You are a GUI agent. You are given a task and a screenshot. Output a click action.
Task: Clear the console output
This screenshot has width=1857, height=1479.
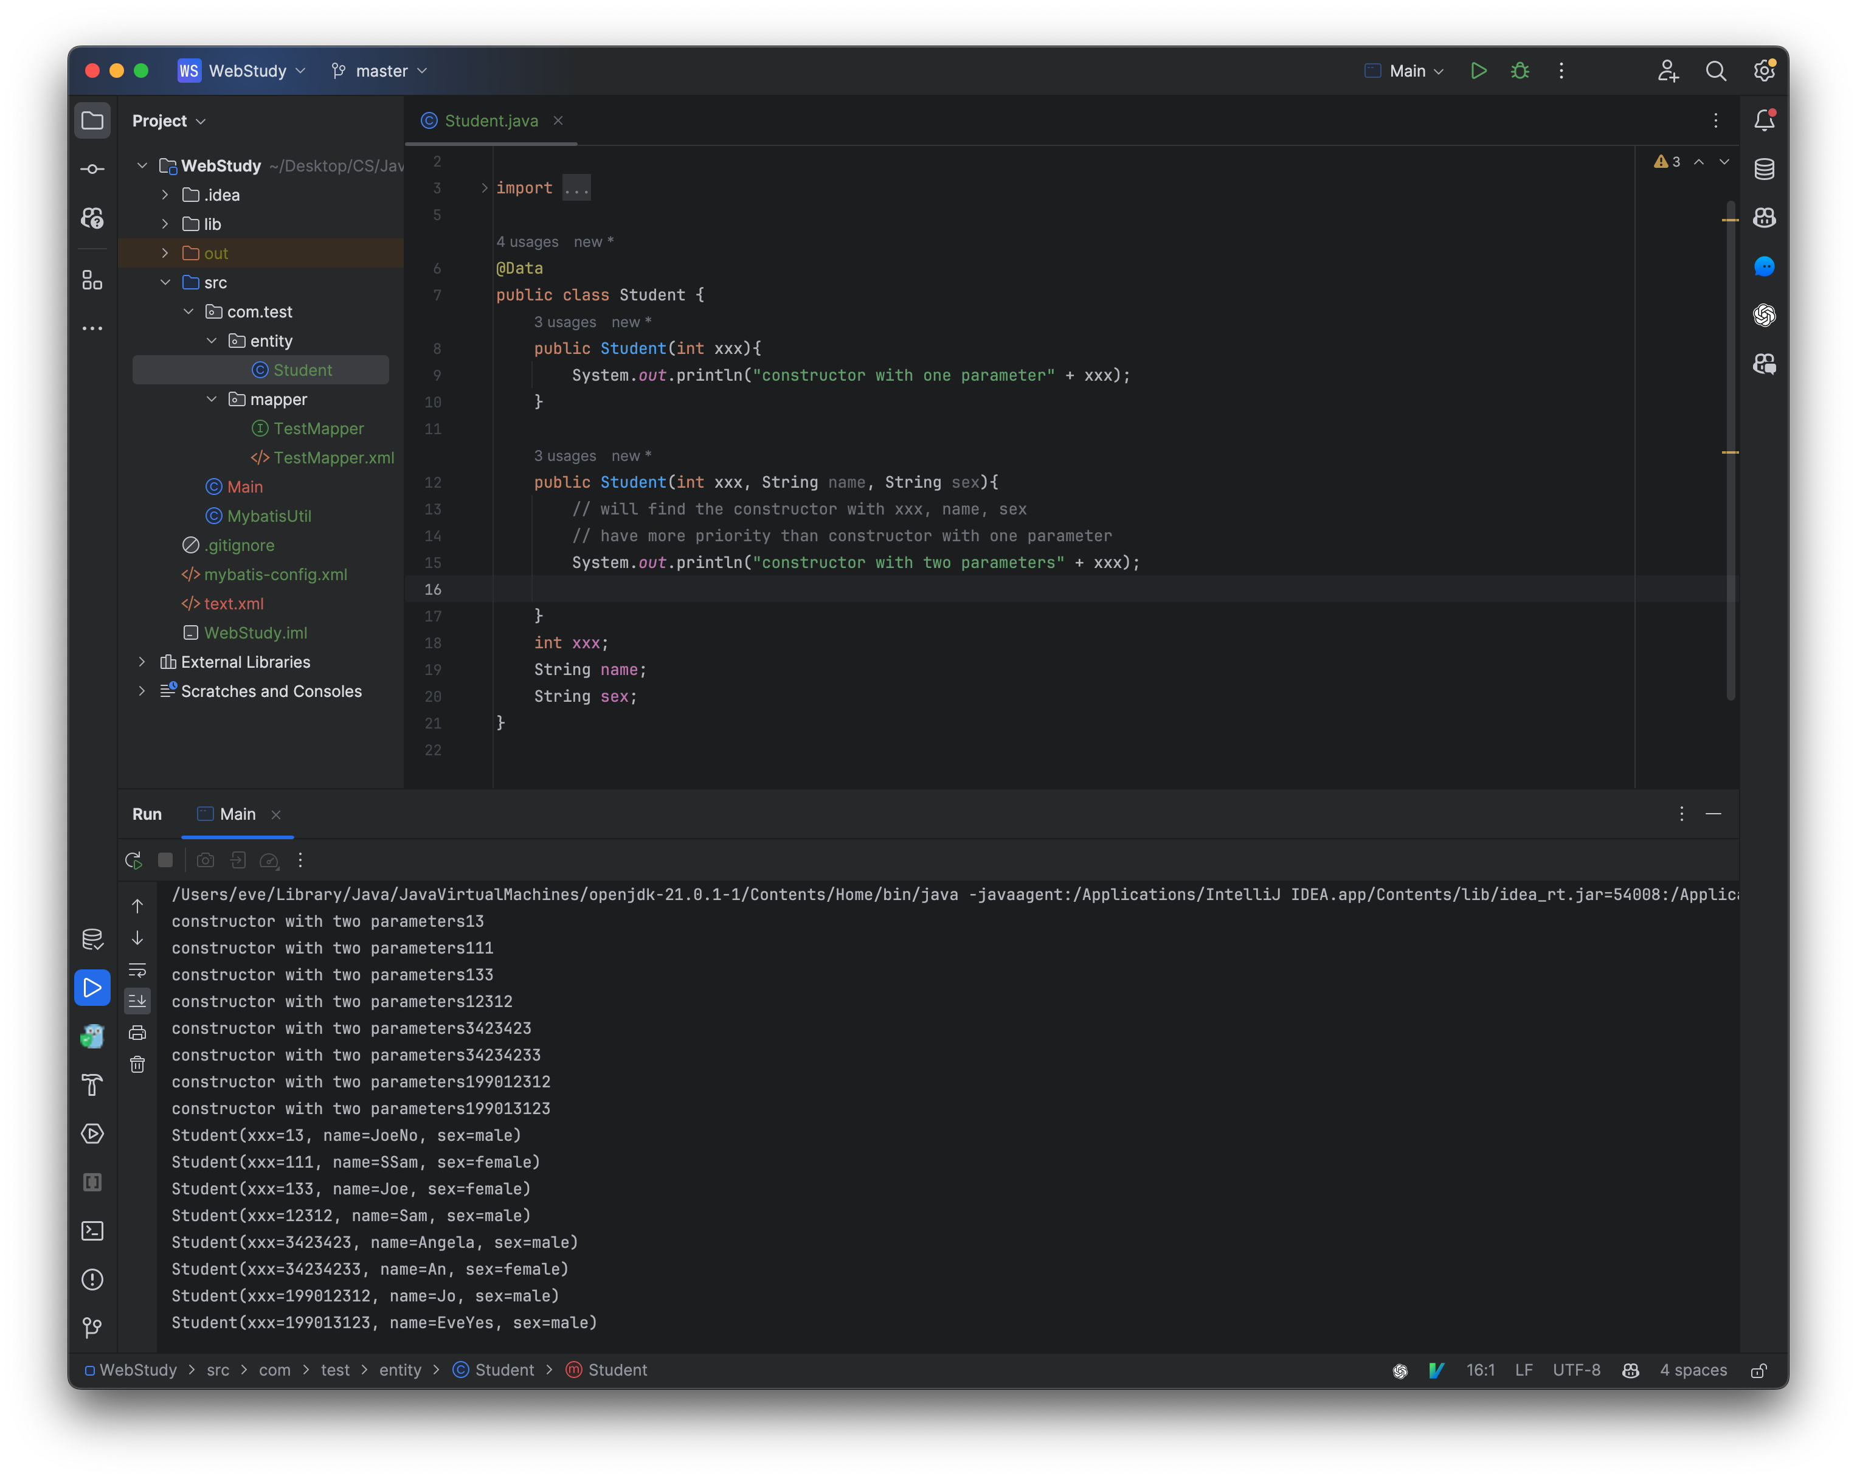(x=137, y=1065)
